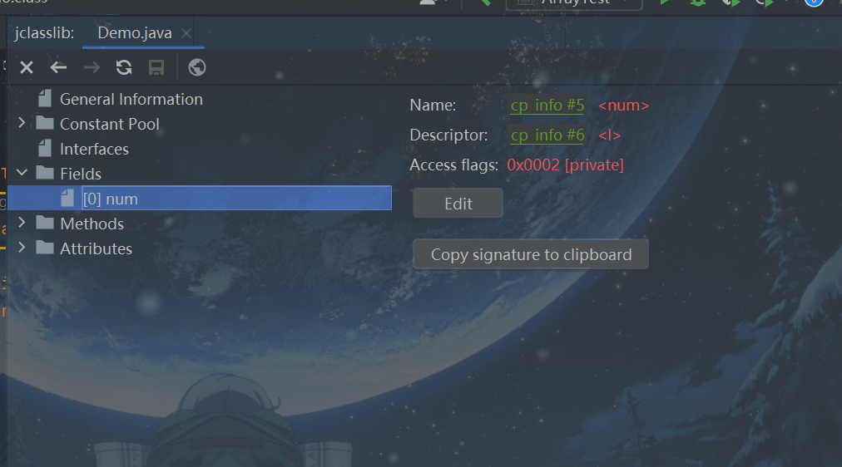
Task: Click Copy signature to clipboard button
Action: coord(531,254)
